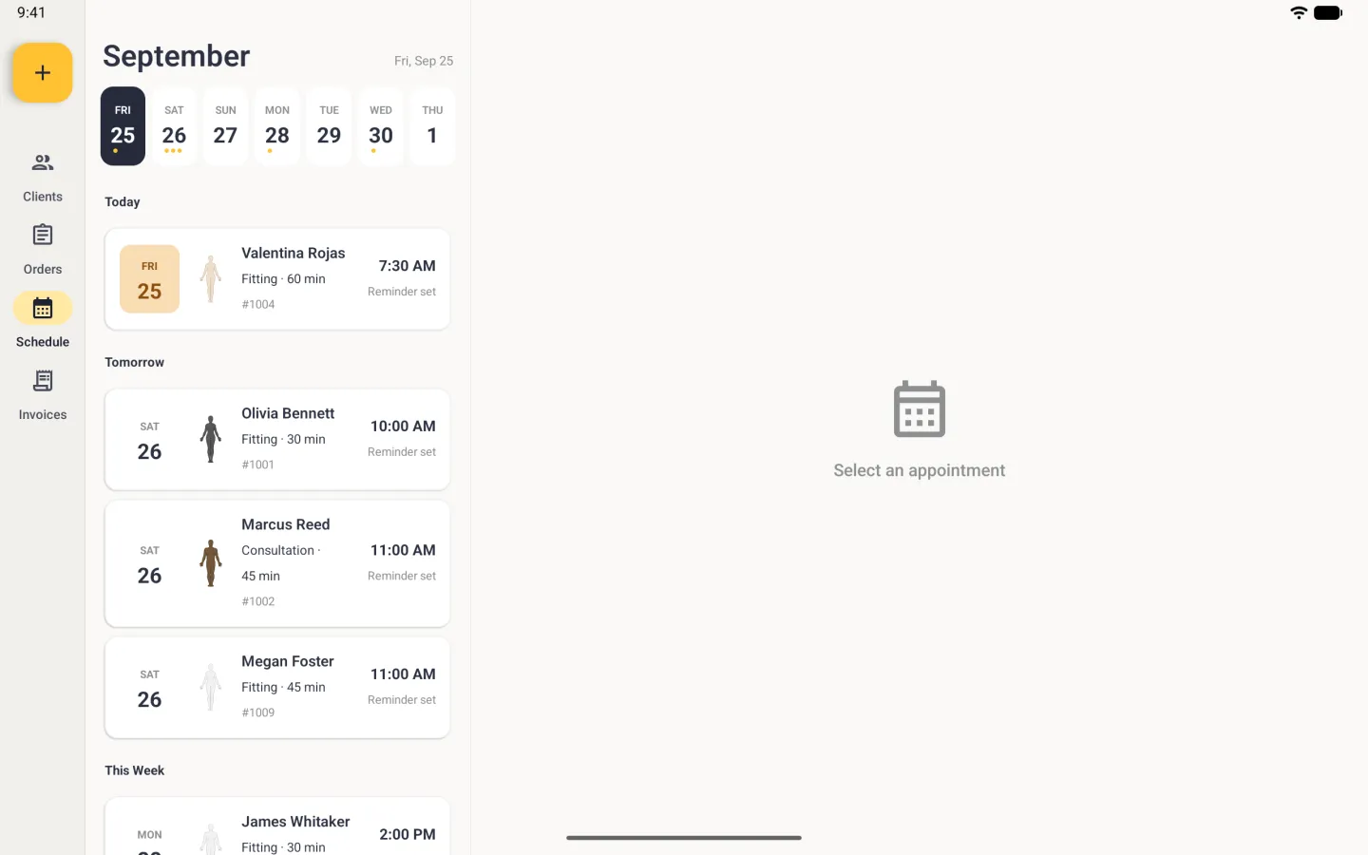
Task: Open Olivia Bennett 10:00 AM appointment time
Action: (403, 427)
